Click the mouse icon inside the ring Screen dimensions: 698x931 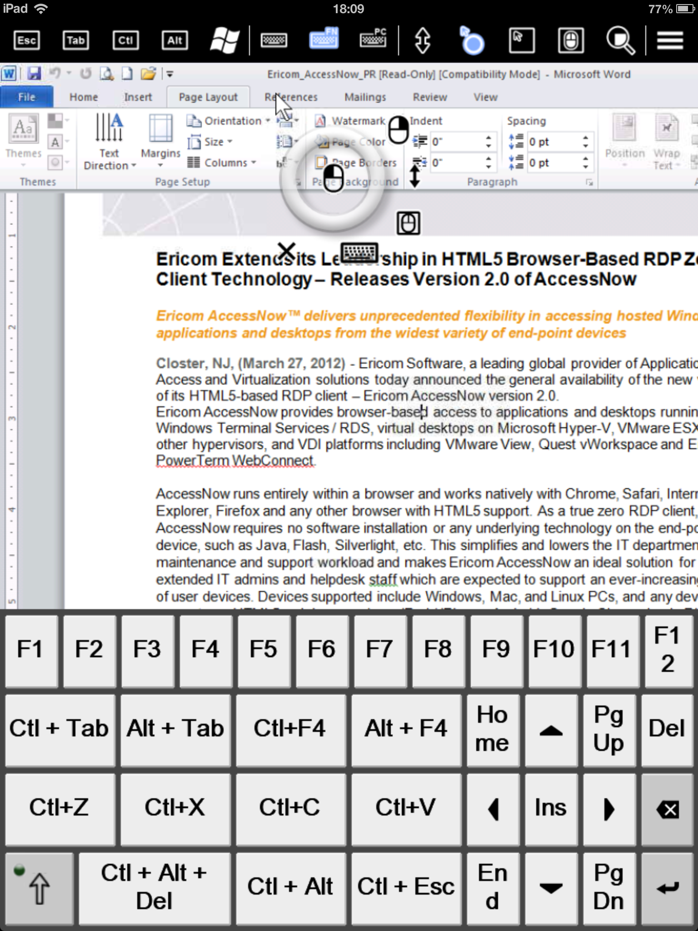(333, 178)
